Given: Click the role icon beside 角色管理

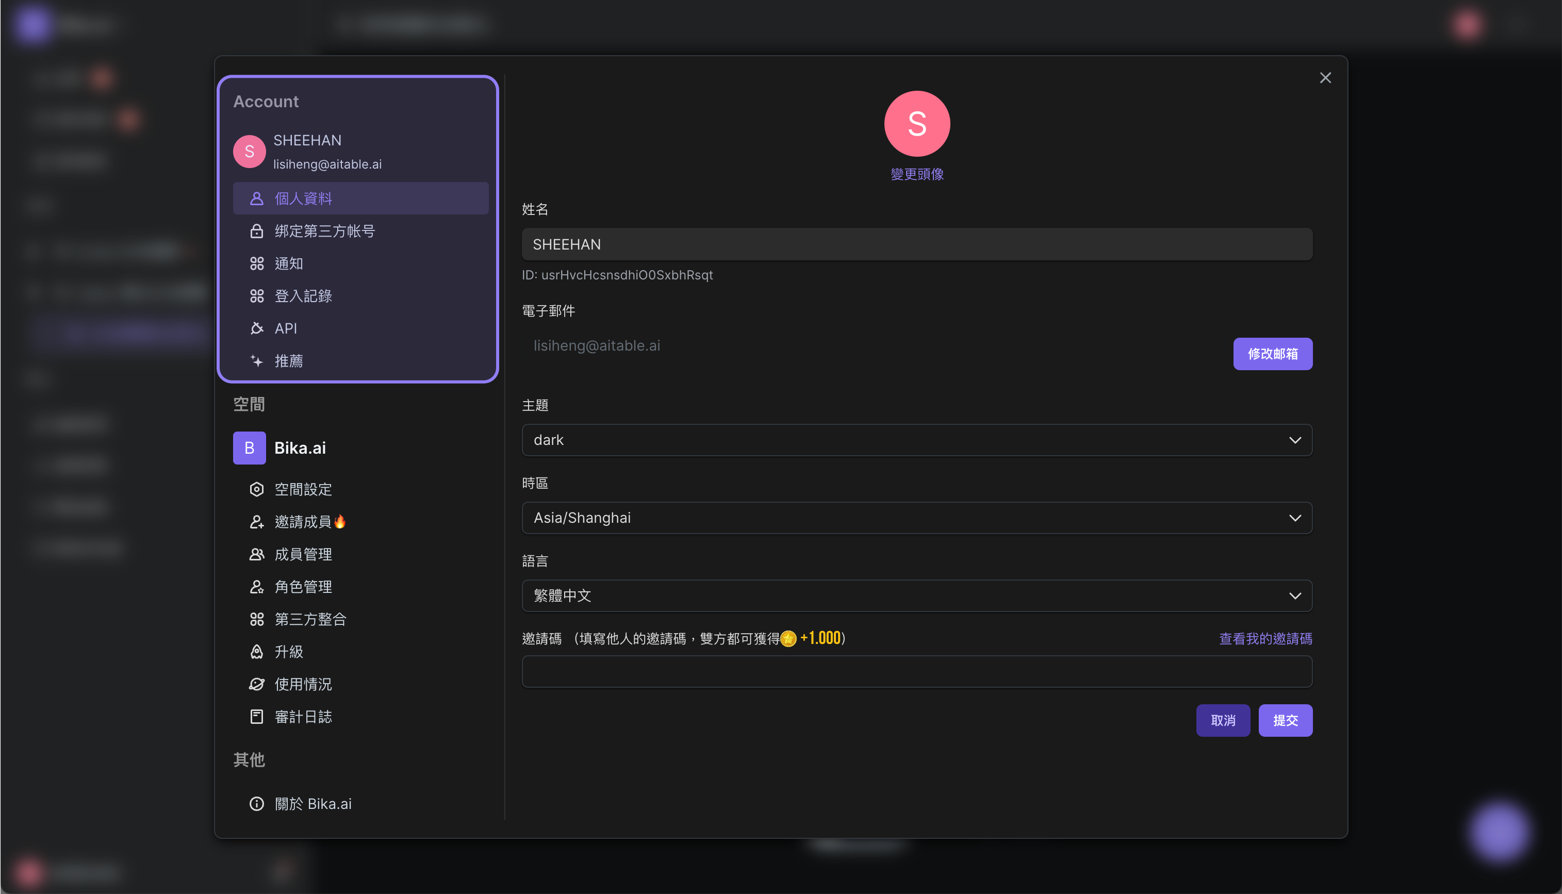Looking at the screenshot, I should (257, 587).
